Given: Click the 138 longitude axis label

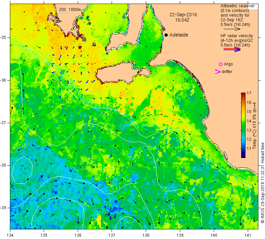Looking at the screenshot, I should [x=146, y=235].
